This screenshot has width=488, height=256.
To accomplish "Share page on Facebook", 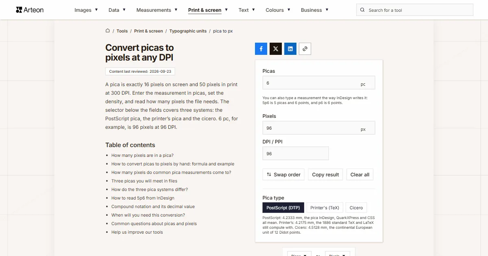I will coord(261,49).
